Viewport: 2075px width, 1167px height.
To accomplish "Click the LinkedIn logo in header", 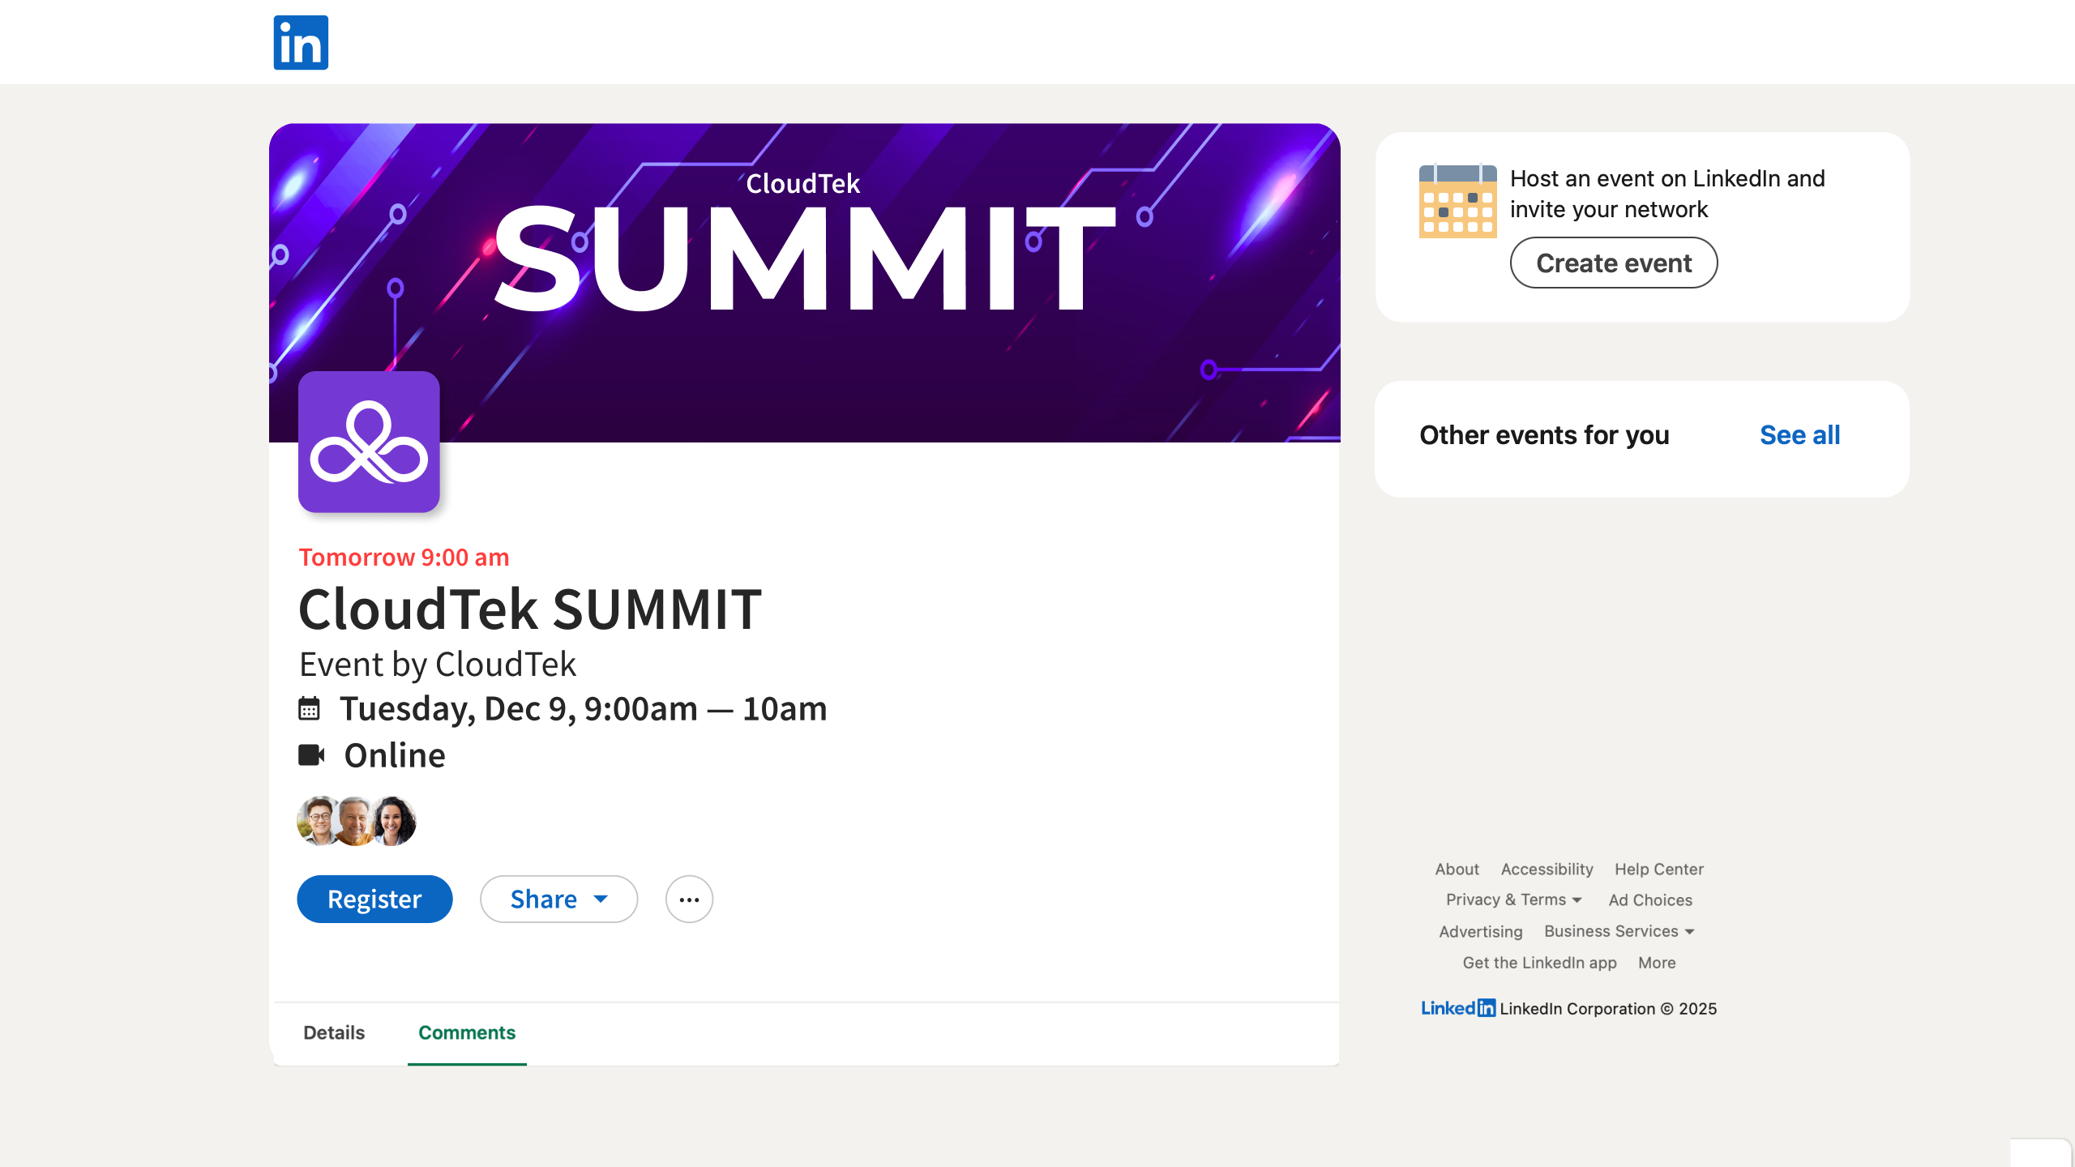I will (301, 42).
